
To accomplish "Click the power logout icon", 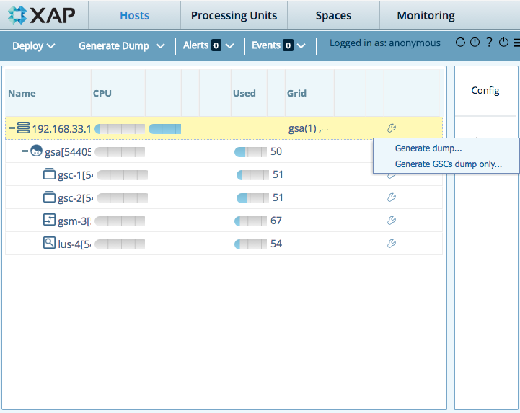I will pos(503,43).
